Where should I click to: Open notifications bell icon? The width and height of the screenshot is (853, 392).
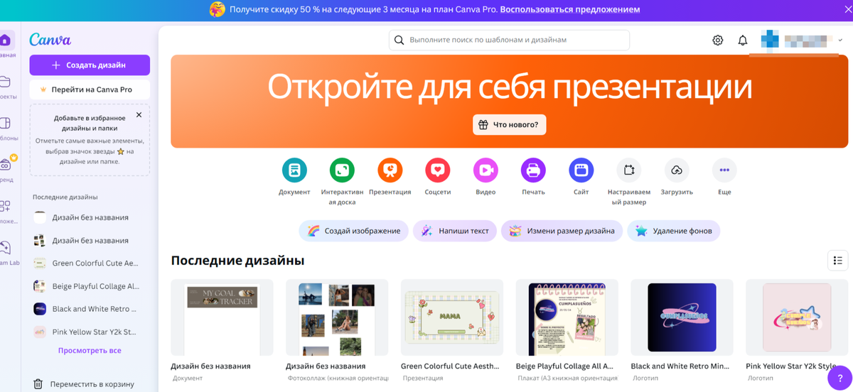tap(743, 40)
